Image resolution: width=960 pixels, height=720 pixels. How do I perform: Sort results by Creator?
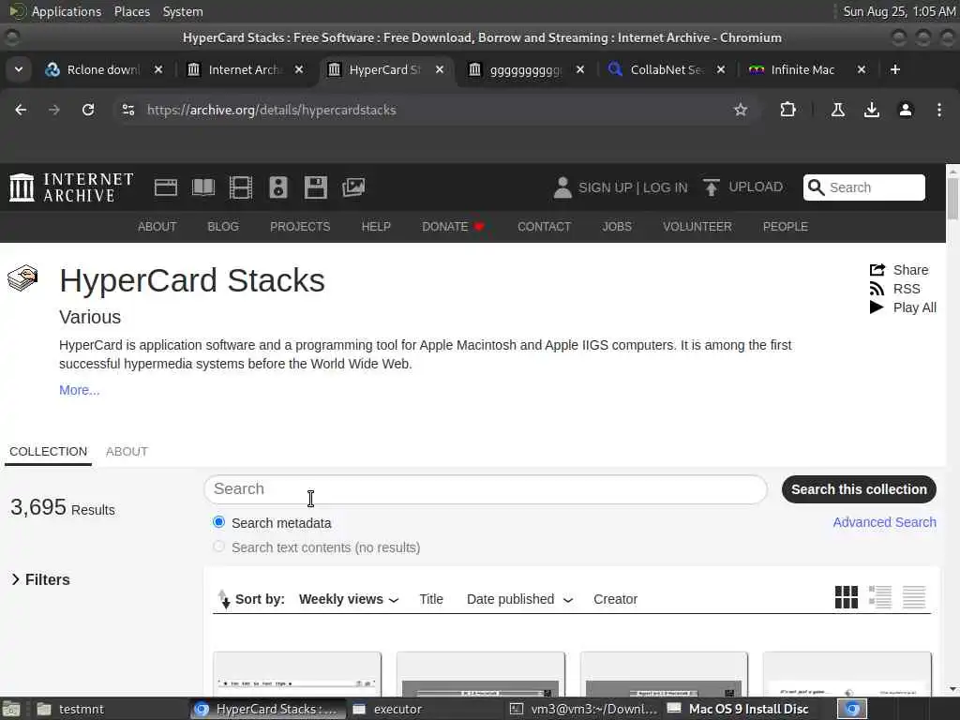tap(615, 599)
